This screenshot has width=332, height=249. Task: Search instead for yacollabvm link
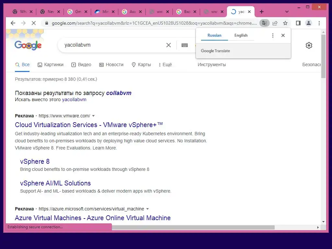tap(74, 100)
